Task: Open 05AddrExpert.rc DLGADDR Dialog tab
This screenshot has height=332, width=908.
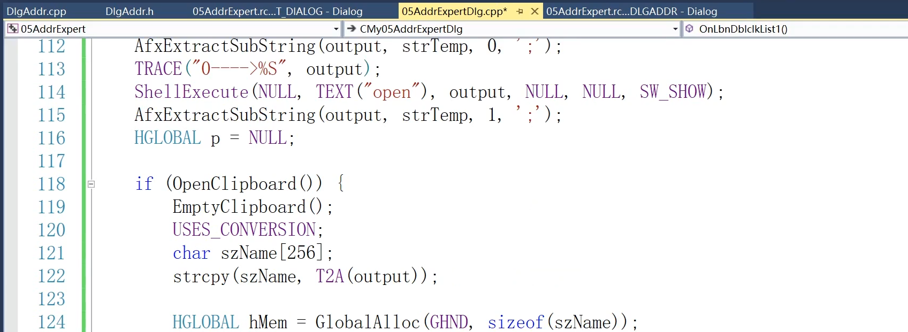Action: click(x=631, y=11)
